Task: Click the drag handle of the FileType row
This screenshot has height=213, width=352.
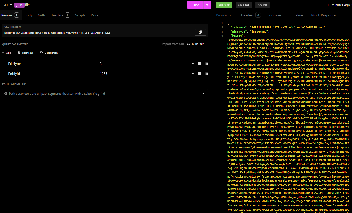Action: [3, 64]
